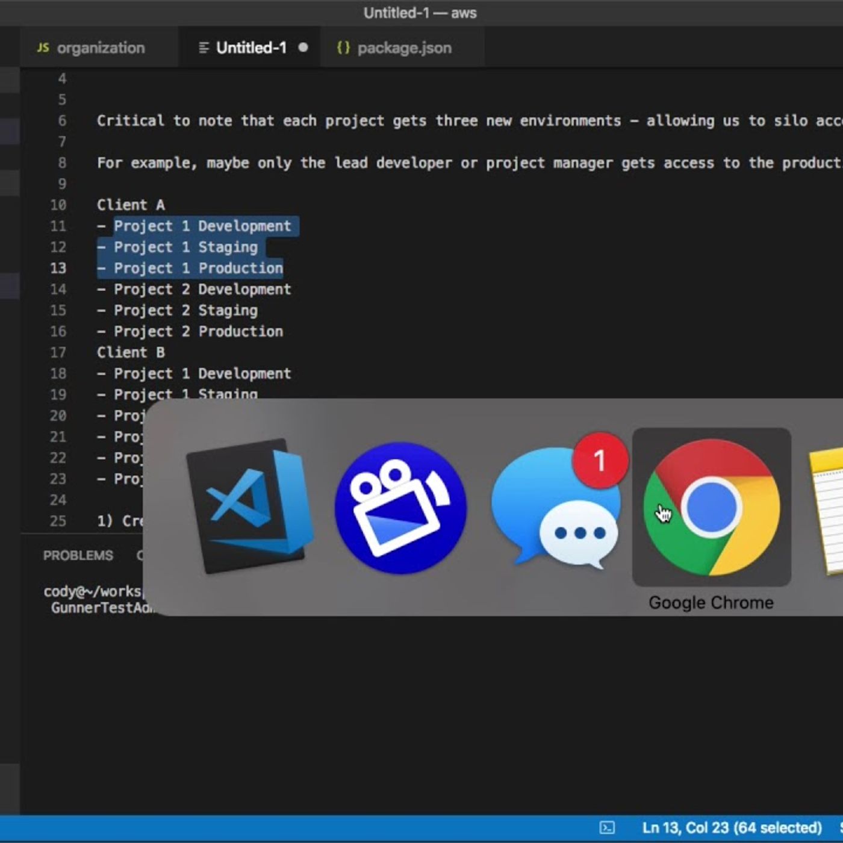
Task: Click line number 13 in the gutter
Action: tap(58, 268)
